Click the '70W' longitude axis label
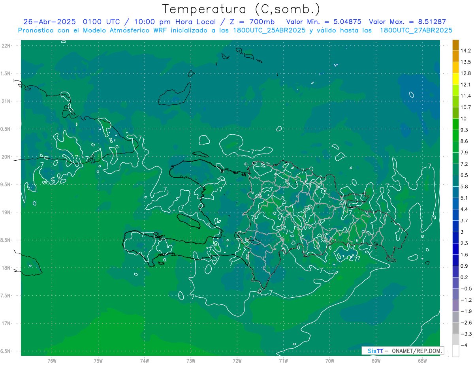This screenshot has height=366, width=474. (330, 360)
